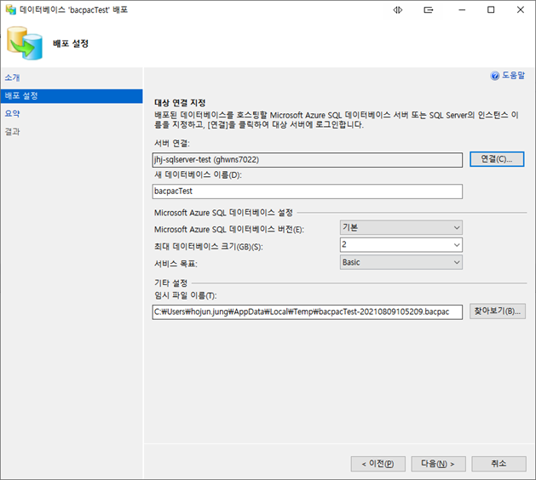Click the 다음(N) next button
The width and height of the screenshot is (536, 480).
(438, 464)
